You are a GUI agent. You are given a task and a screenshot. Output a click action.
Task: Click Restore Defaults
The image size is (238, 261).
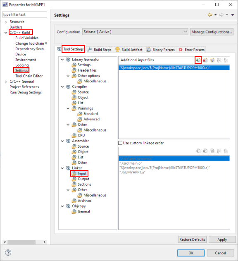tap(192, 239)
